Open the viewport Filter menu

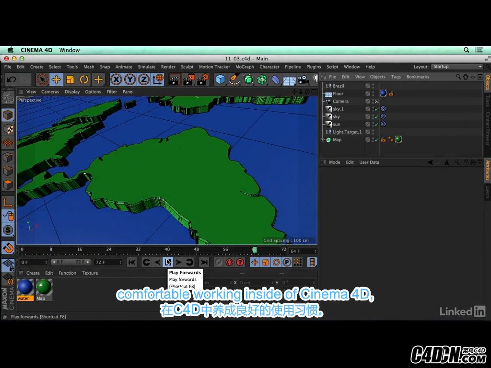click(x=112, y=92)
